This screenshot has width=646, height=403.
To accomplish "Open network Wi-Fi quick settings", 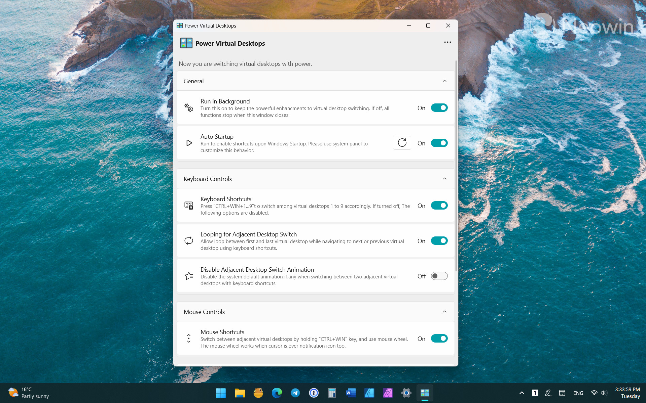I will (594, 393).
